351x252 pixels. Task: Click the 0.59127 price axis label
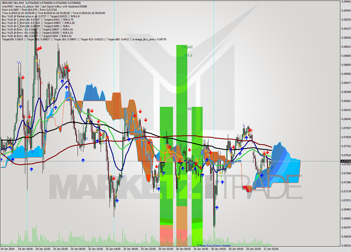[x=346, y=28]
